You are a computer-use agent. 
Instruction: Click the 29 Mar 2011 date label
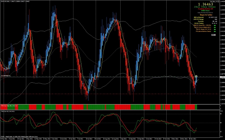[x=4, y=139]
